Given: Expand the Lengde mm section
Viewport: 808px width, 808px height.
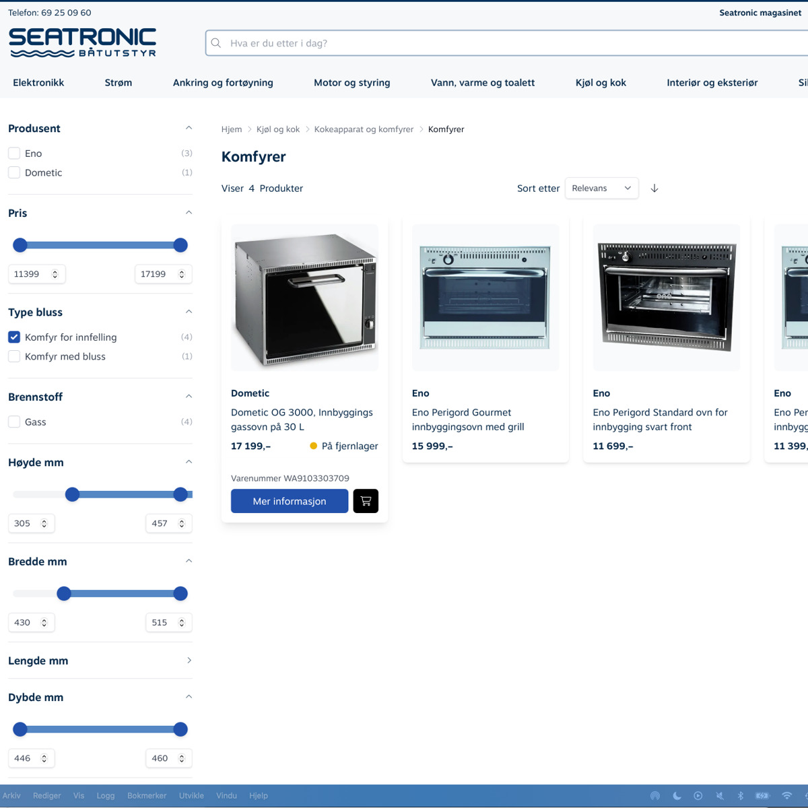Looking at the screenshot, I should tap(189, 661).
